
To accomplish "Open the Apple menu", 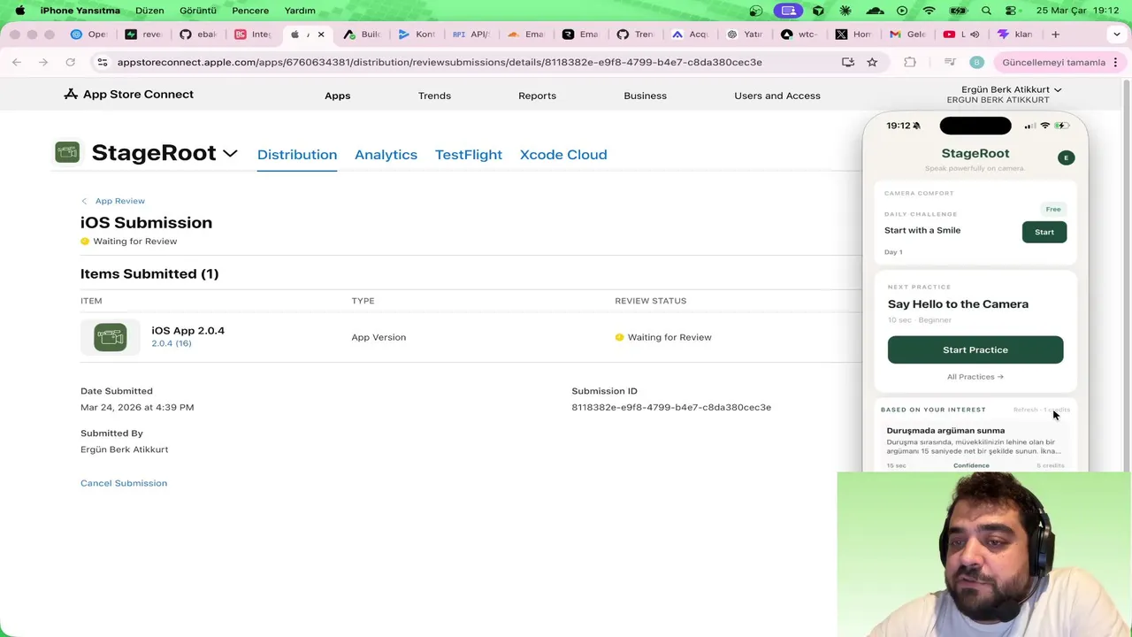I will tap(20, 11).
